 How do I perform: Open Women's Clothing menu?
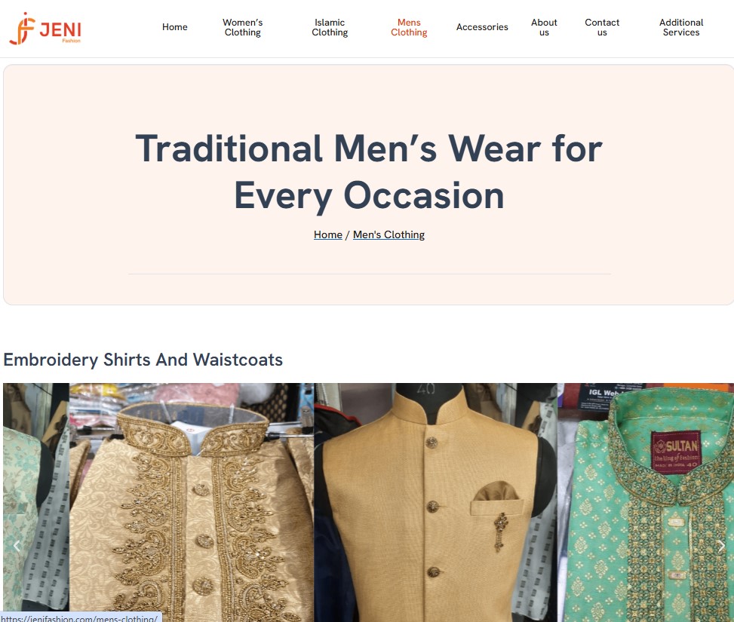242,27
